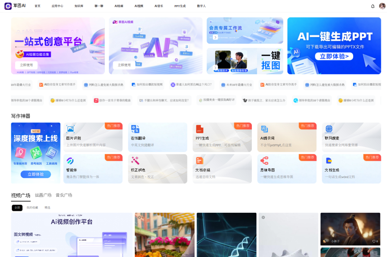Click 立即体验 on the AI生成PPT banner
The width and height of the screenshot is (387, 257).
334,56
